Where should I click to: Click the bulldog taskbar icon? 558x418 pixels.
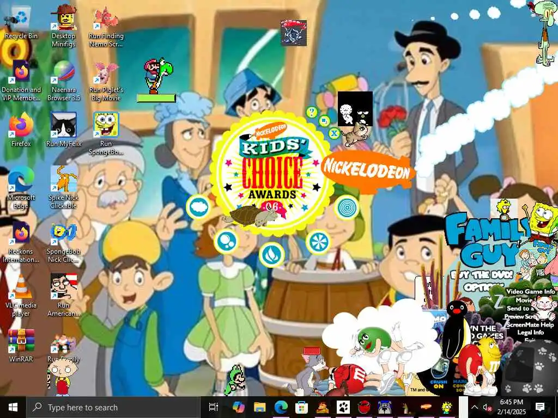(x=385, y=407)
